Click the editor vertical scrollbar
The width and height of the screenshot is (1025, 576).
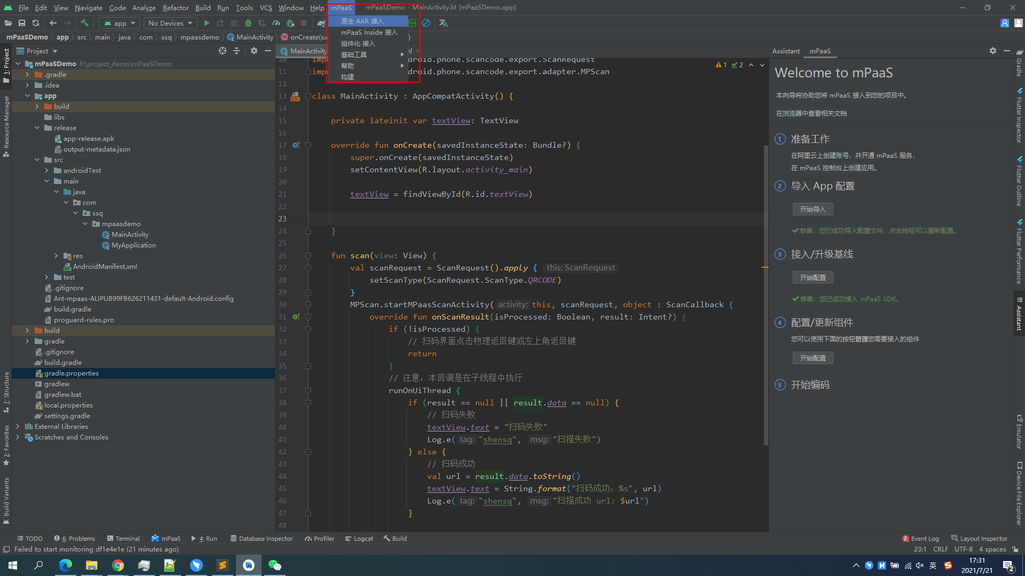766,293
